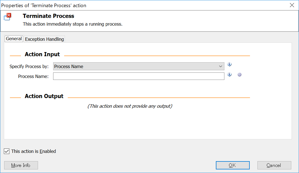The image size is (299, 173).
Task: Click the Terminate Process header icon
Action: (7, 17)
